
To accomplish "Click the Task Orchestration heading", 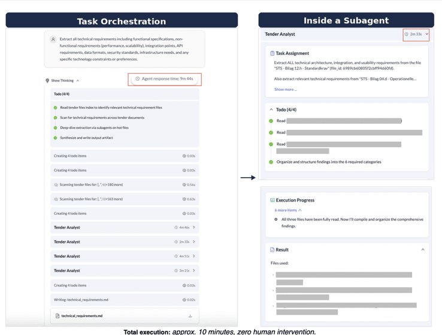I will coord(122,22).
